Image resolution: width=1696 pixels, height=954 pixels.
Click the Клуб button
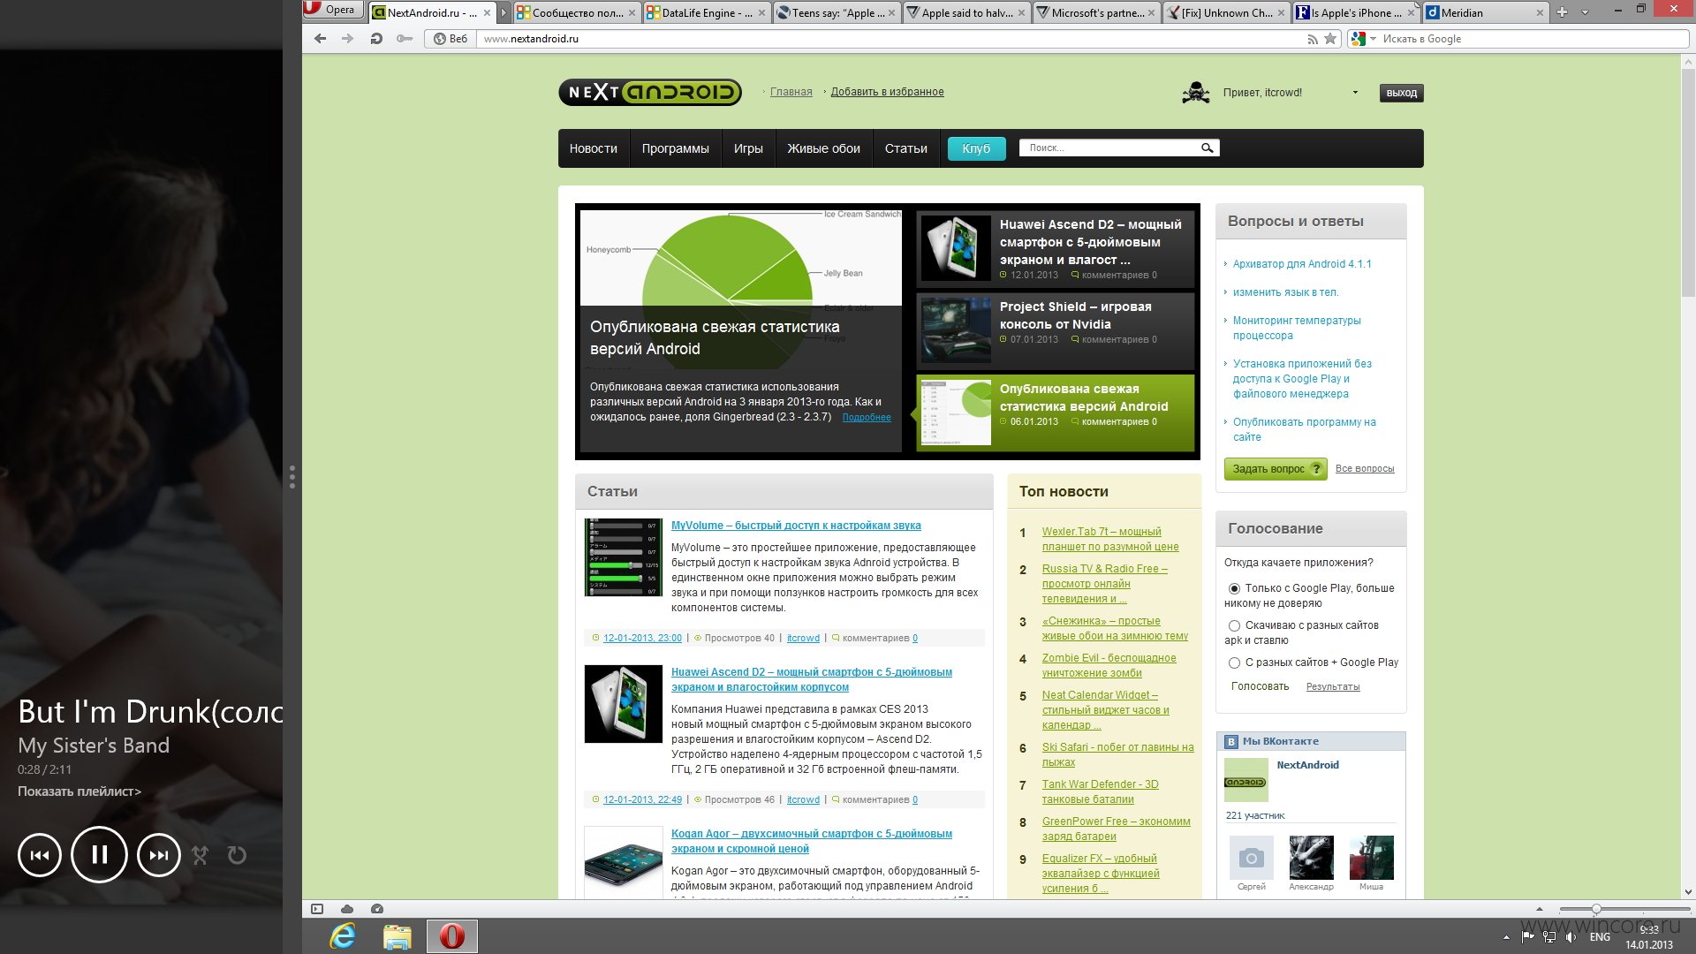pos(976,148)
